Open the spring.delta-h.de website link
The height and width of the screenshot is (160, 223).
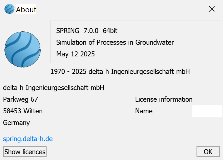[x=28, y=139]
